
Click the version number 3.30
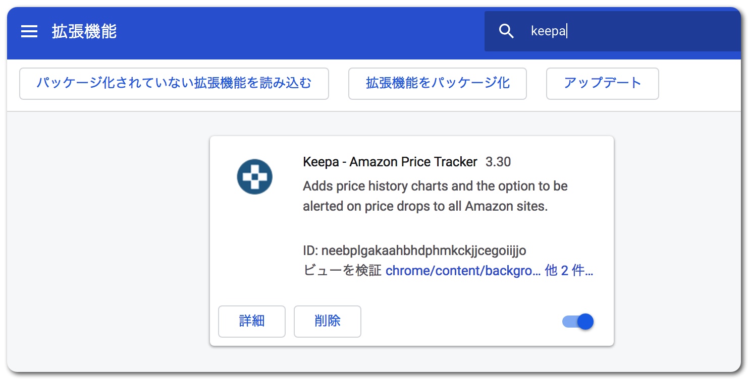(498, 162)
